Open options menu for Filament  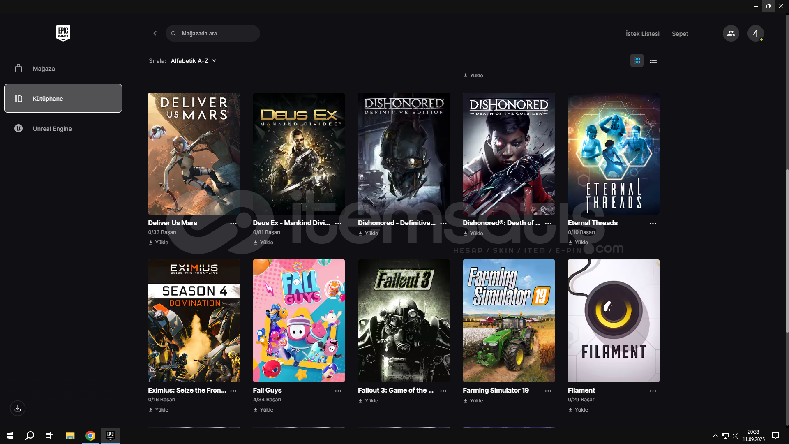pyautogui.click(x=653, y=391)
